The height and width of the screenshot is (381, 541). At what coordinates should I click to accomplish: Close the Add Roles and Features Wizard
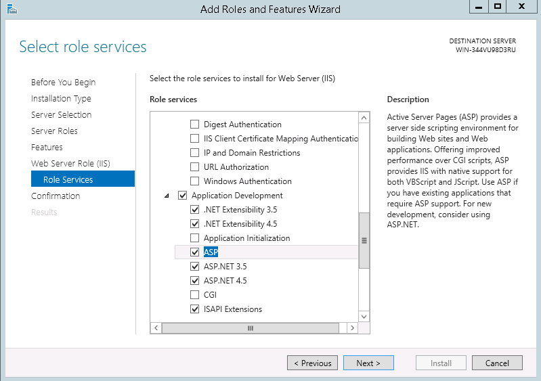pos(521,7)
